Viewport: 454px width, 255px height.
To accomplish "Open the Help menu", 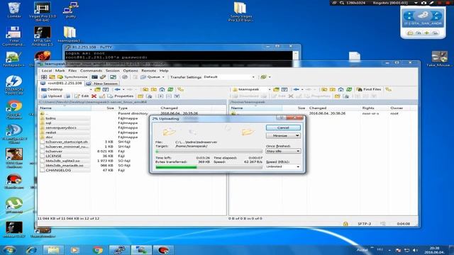I will [164, 71].
